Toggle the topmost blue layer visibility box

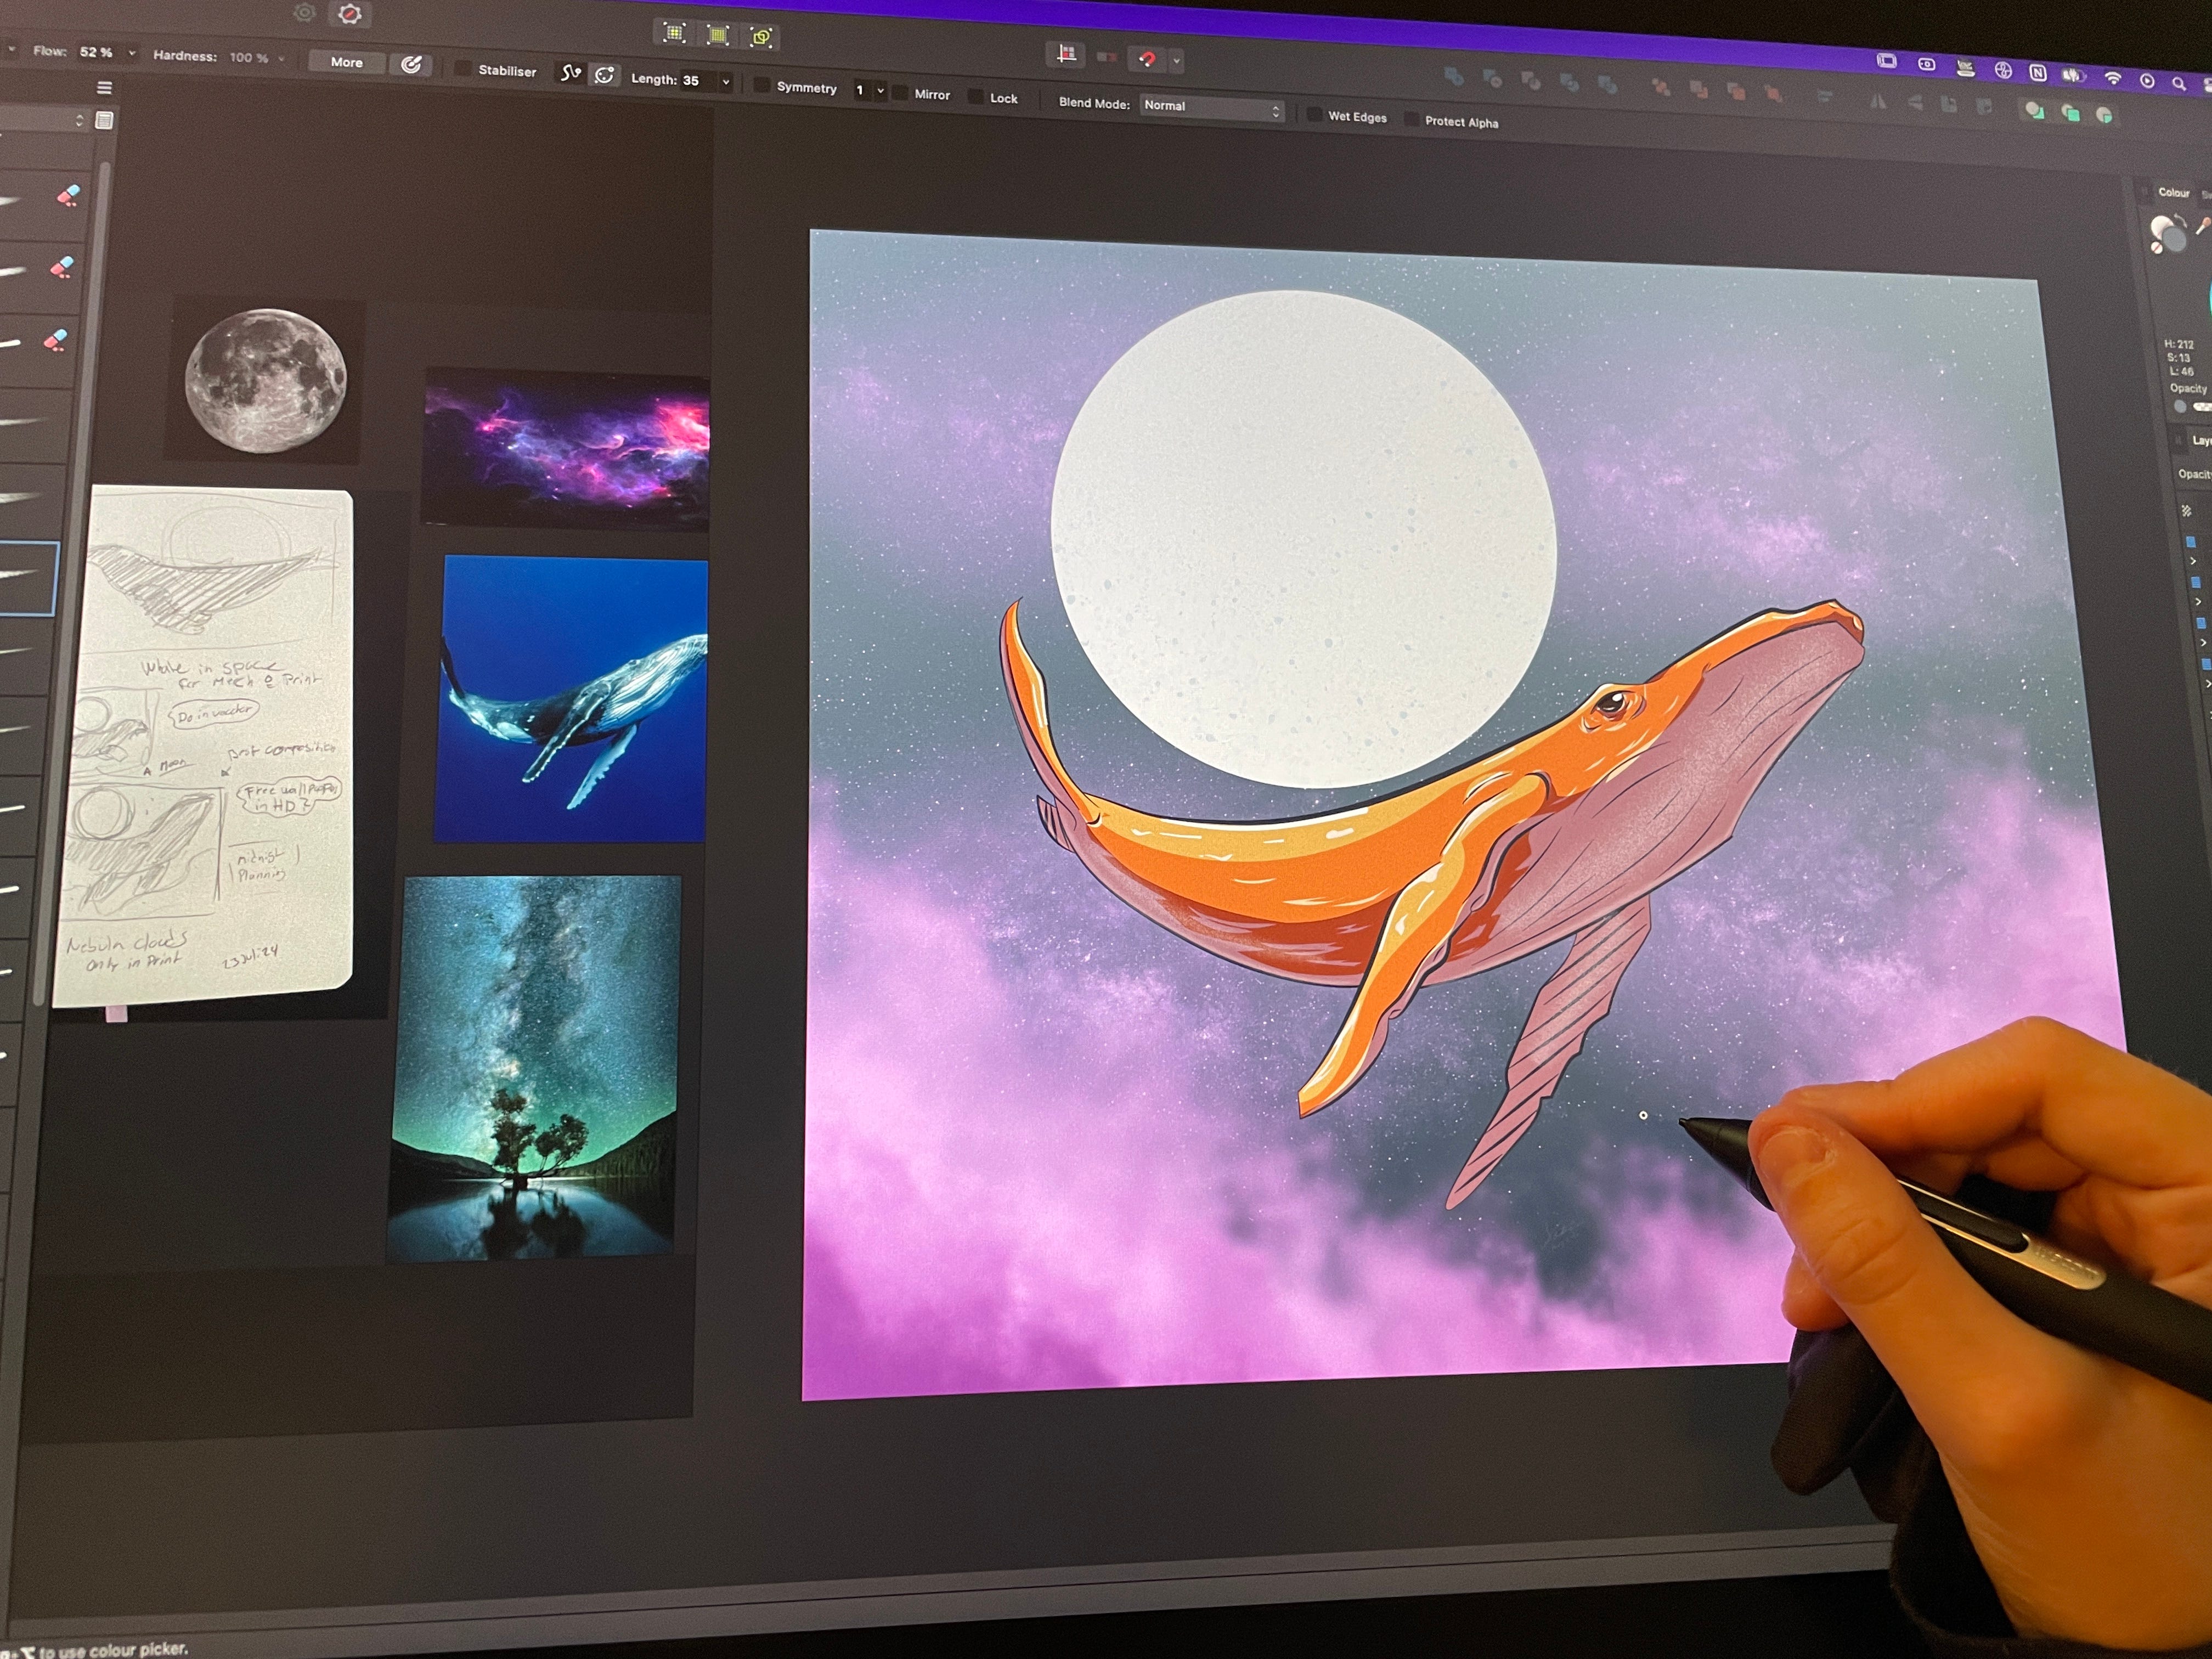[x=2190, y=542]
